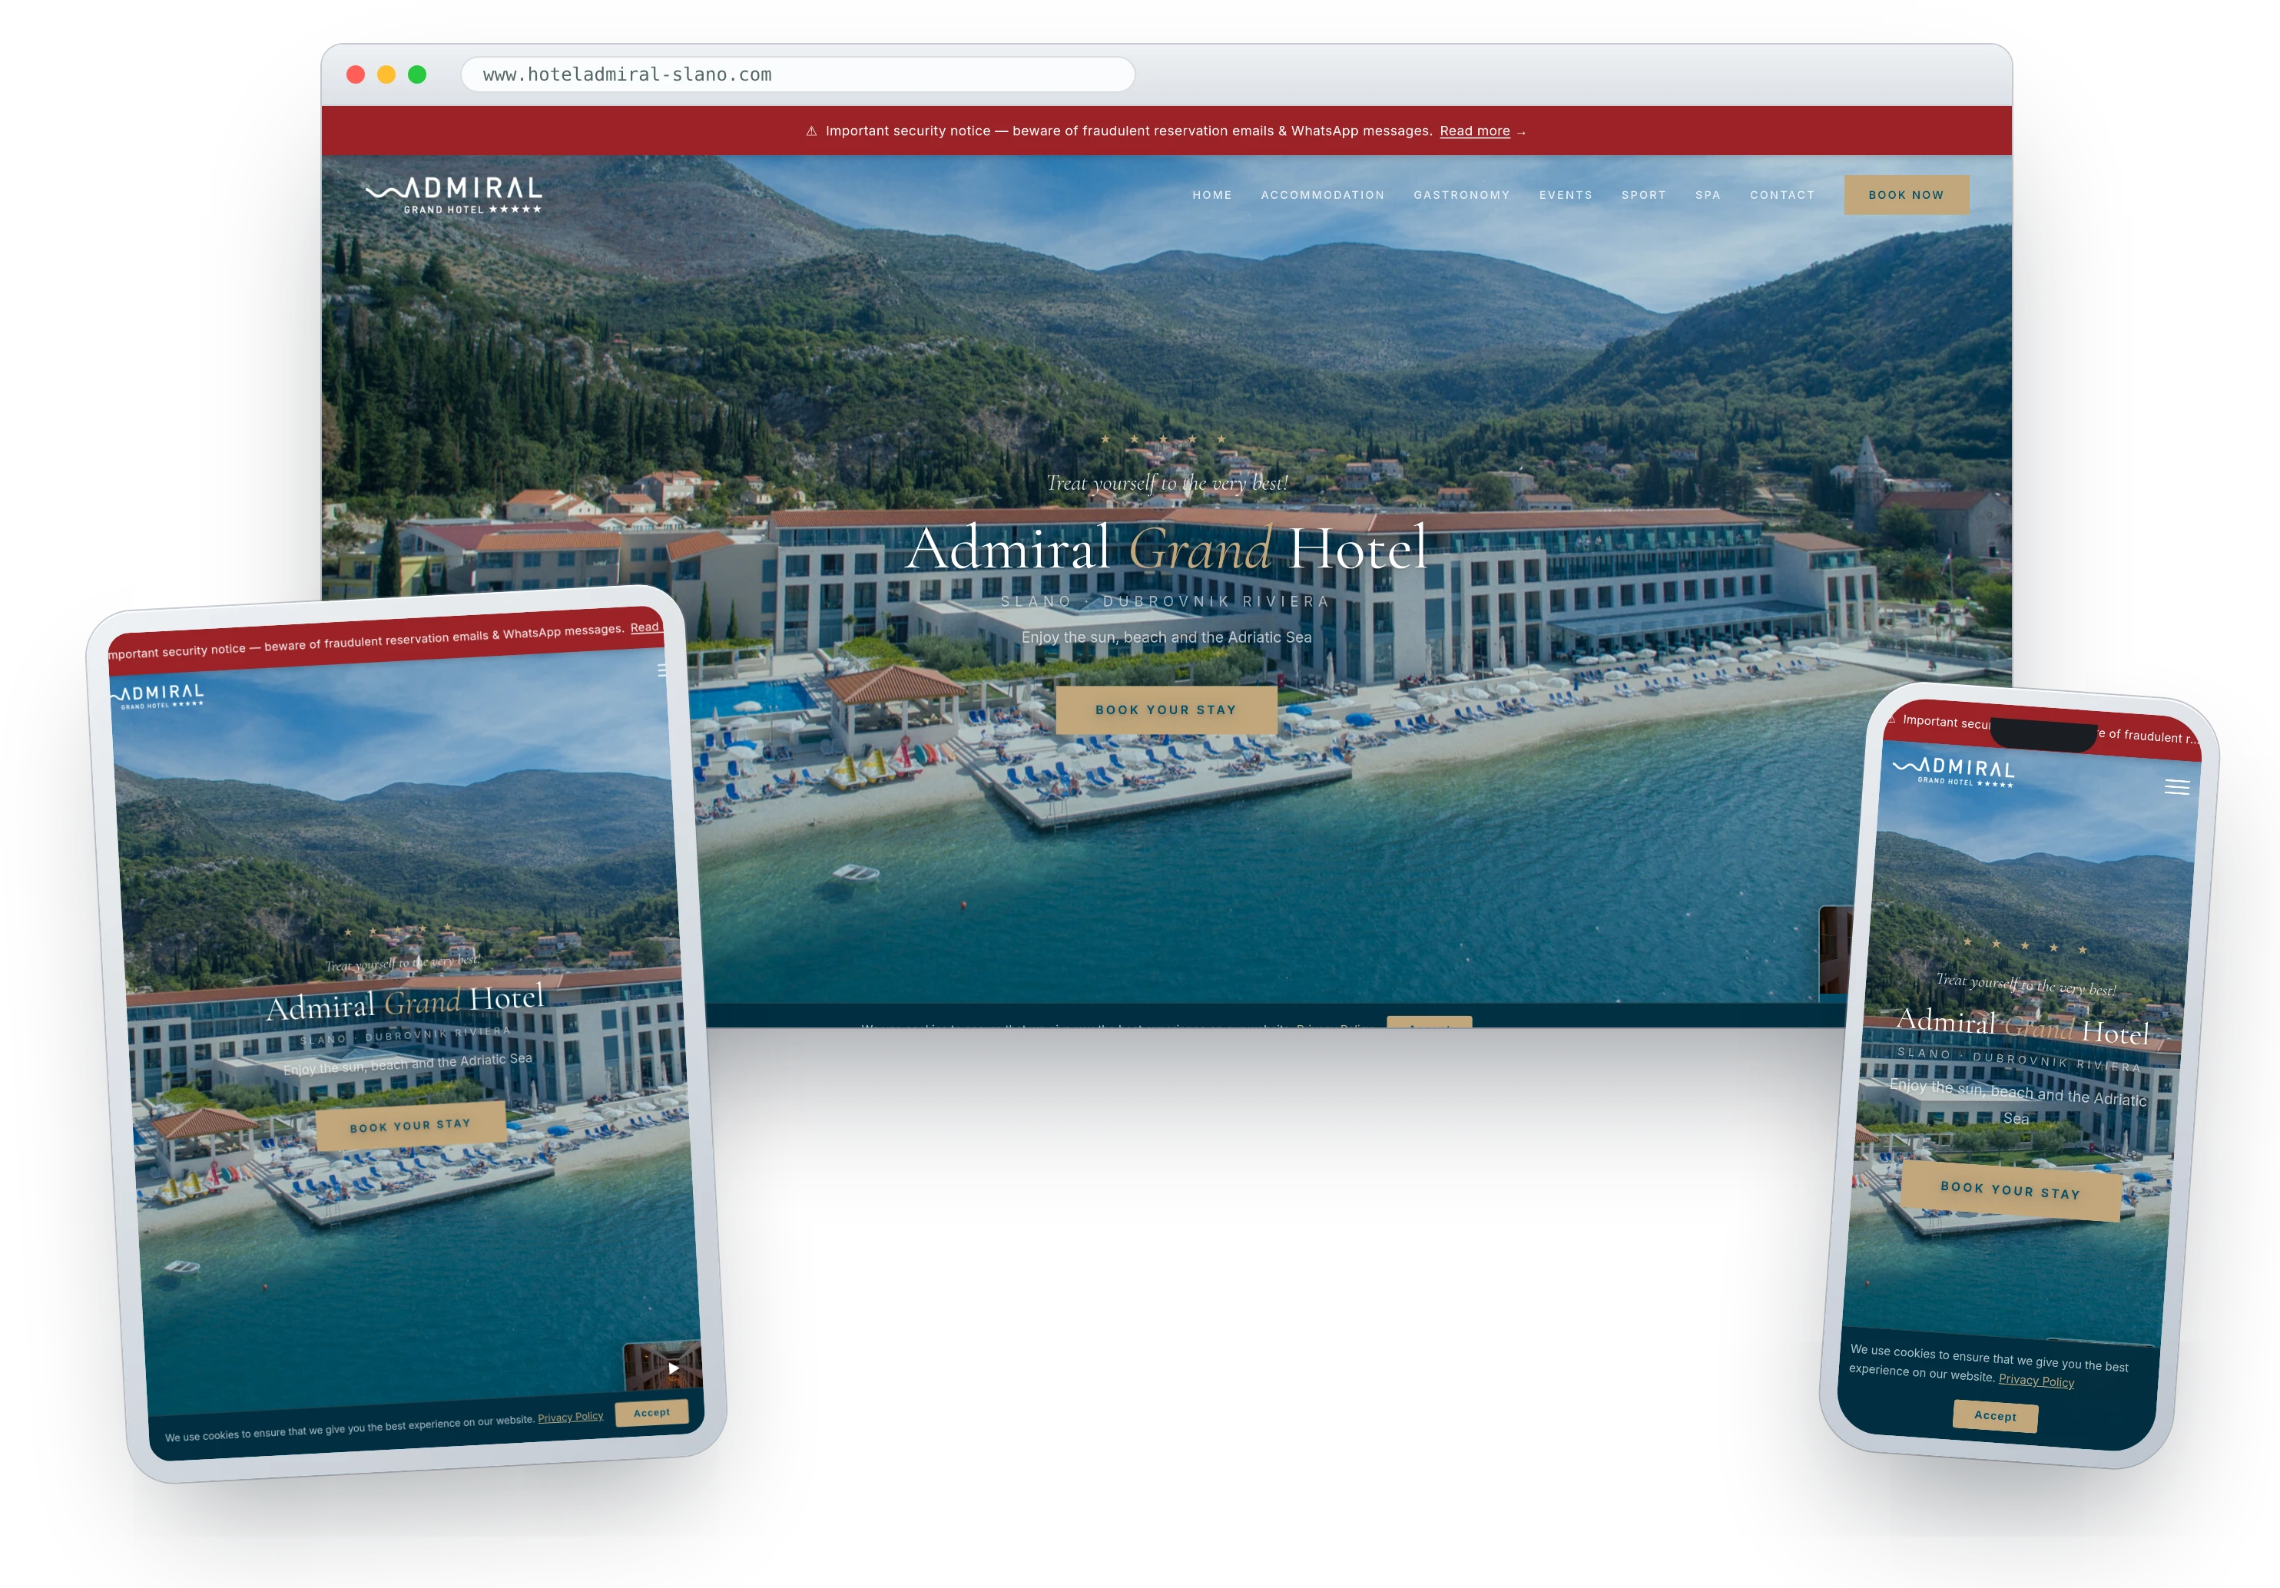Open the Gastronomy menu item
This screenshot has width=2280, height=1588.
tap(1461, 196)
